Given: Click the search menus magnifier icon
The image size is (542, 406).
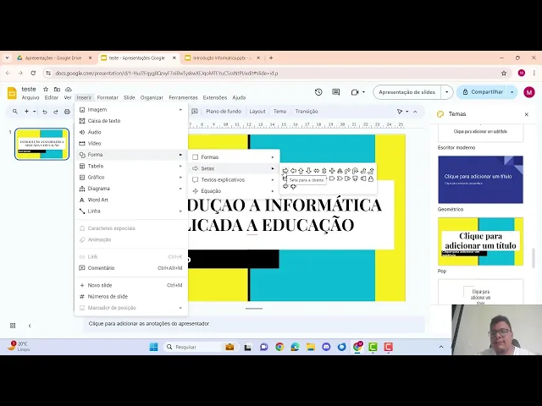Looking at the screenshot, I should (15, 112).
